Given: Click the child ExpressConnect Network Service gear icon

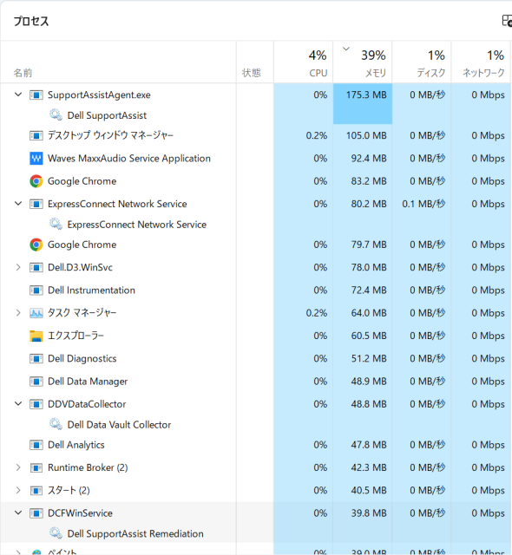Looking at the screenshot, I should tap(56, 224).
